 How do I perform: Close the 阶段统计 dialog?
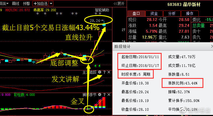click(212, 47)
